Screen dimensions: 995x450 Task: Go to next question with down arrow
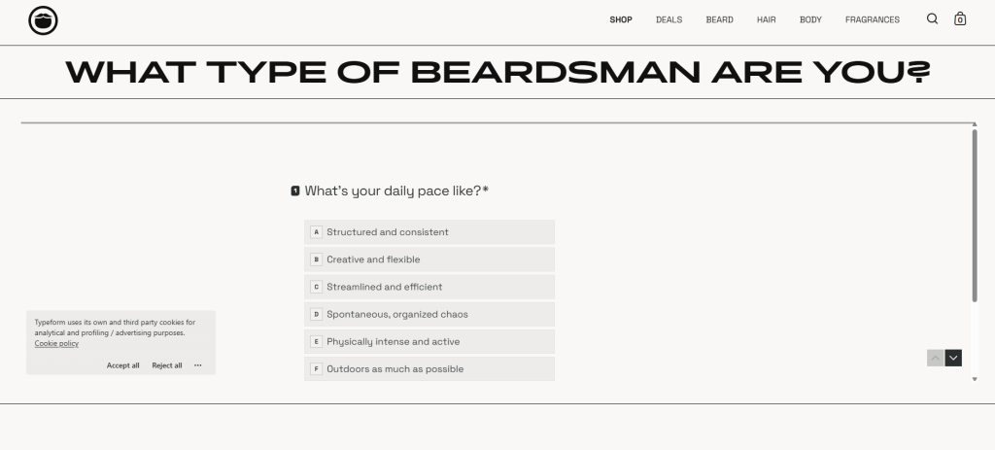tap(953, 358)
